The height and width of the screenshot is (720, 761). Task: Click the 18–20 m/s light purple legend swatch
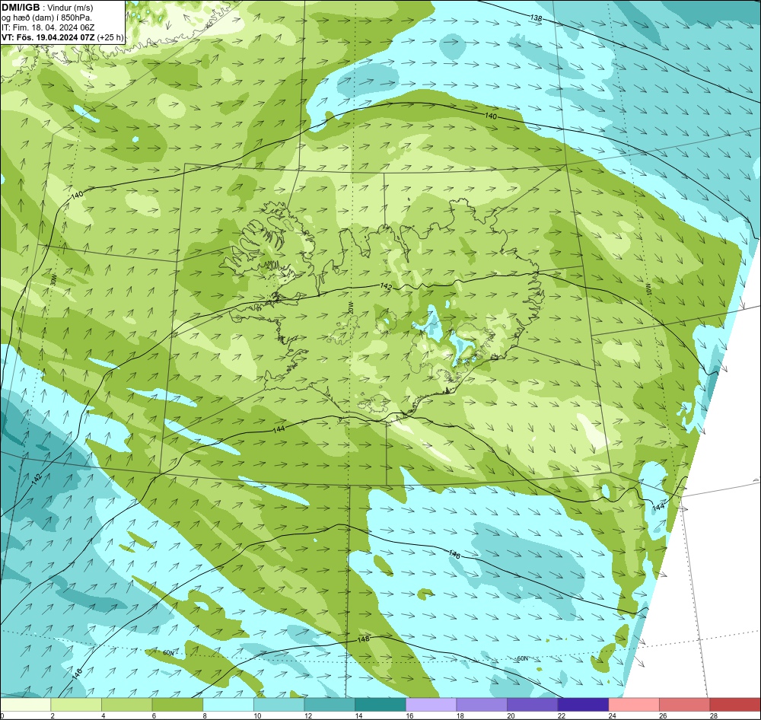482,705
